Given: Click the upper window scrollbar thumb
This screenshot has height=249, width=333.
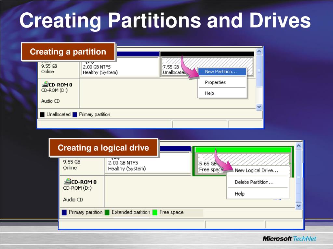Looking at the screenshot, I should (x=259, y=71).
